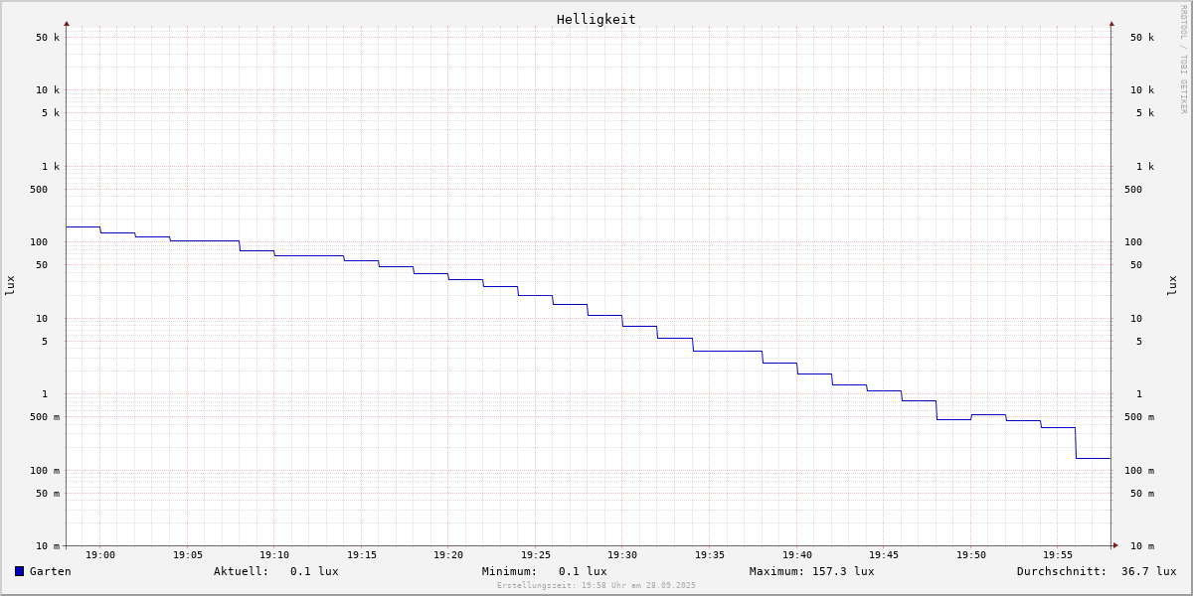The width and height of the screenshot is (1193, 596).
Task: Select the right axis 1 k label
Action: tap(1145, 167)
